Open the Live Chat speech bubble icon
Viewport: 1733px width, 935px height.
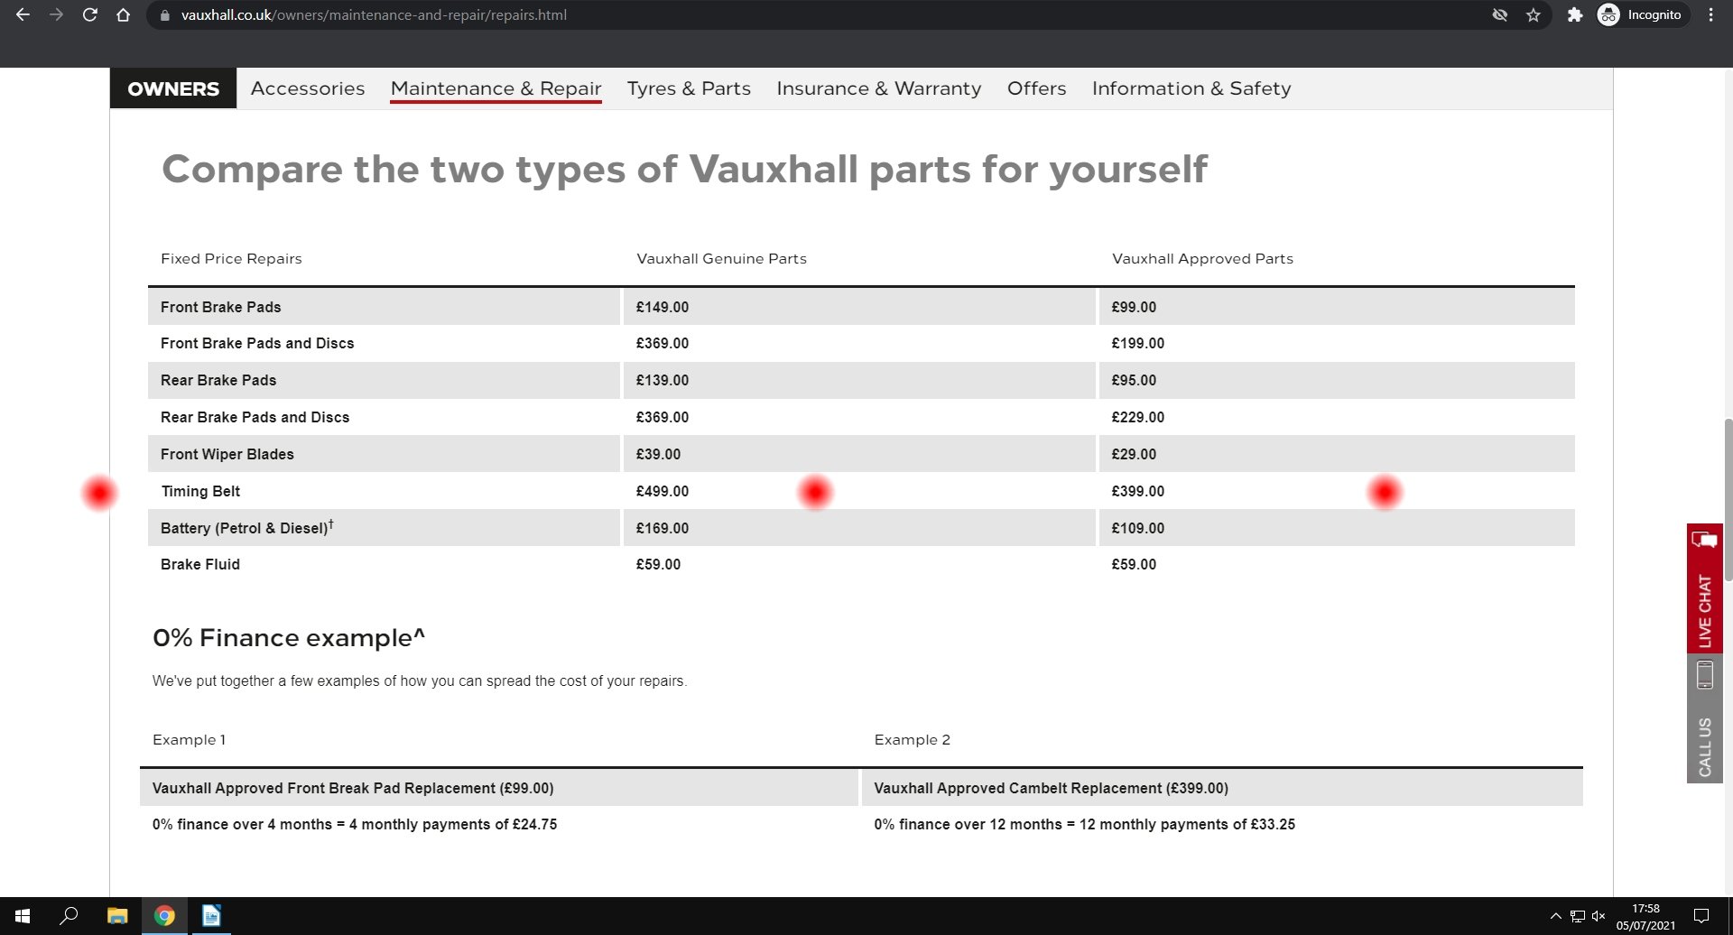(1704, 541)
